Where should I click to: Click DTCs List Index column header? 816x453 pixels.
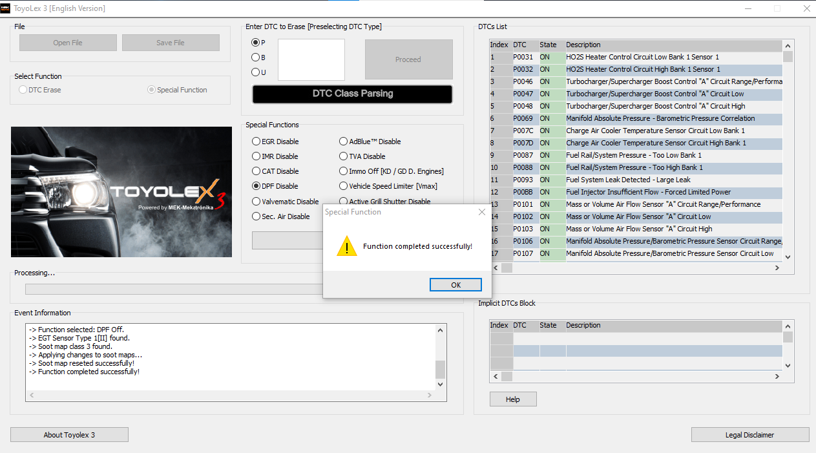coord(501,45)
